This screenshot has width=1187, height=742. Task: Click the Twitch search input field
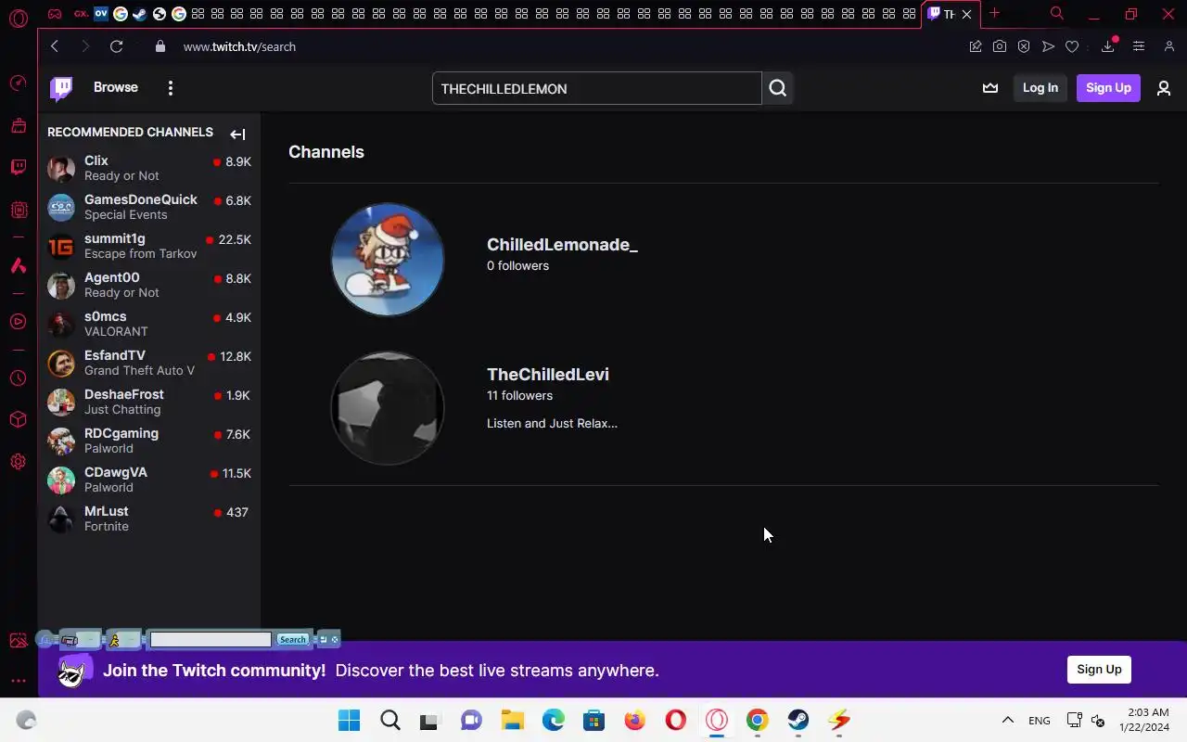[x=597, y=88]
